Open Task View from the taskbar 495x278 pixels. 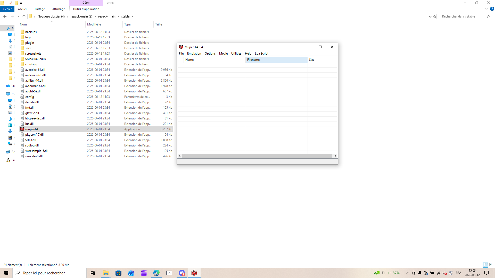pyautogui.click(x=93, y=273)
